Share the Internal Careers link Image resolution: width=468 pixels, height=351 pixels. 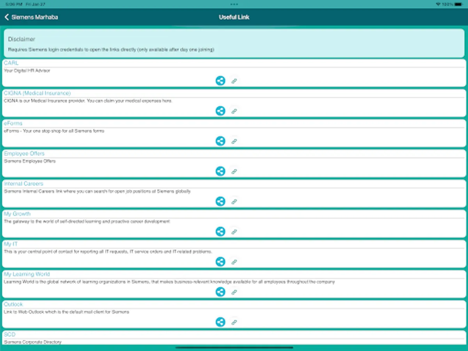[220, 201]
